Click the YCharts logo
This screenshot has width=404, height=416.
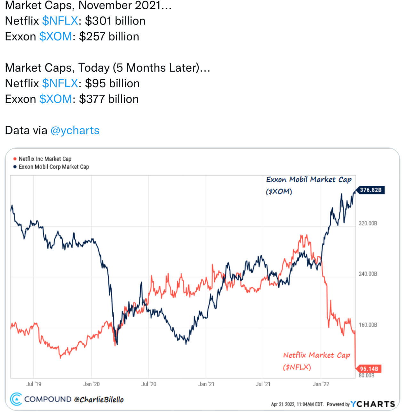point(373,404)
